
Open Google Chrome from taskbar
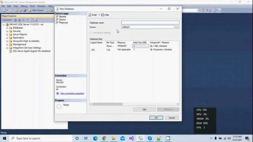tap(104, 138)
